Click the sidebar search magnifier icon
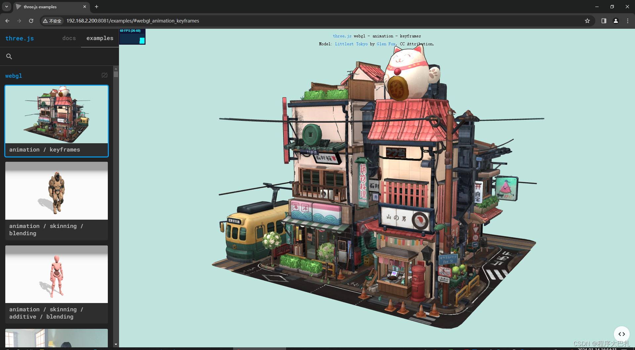 click(9, 57)
